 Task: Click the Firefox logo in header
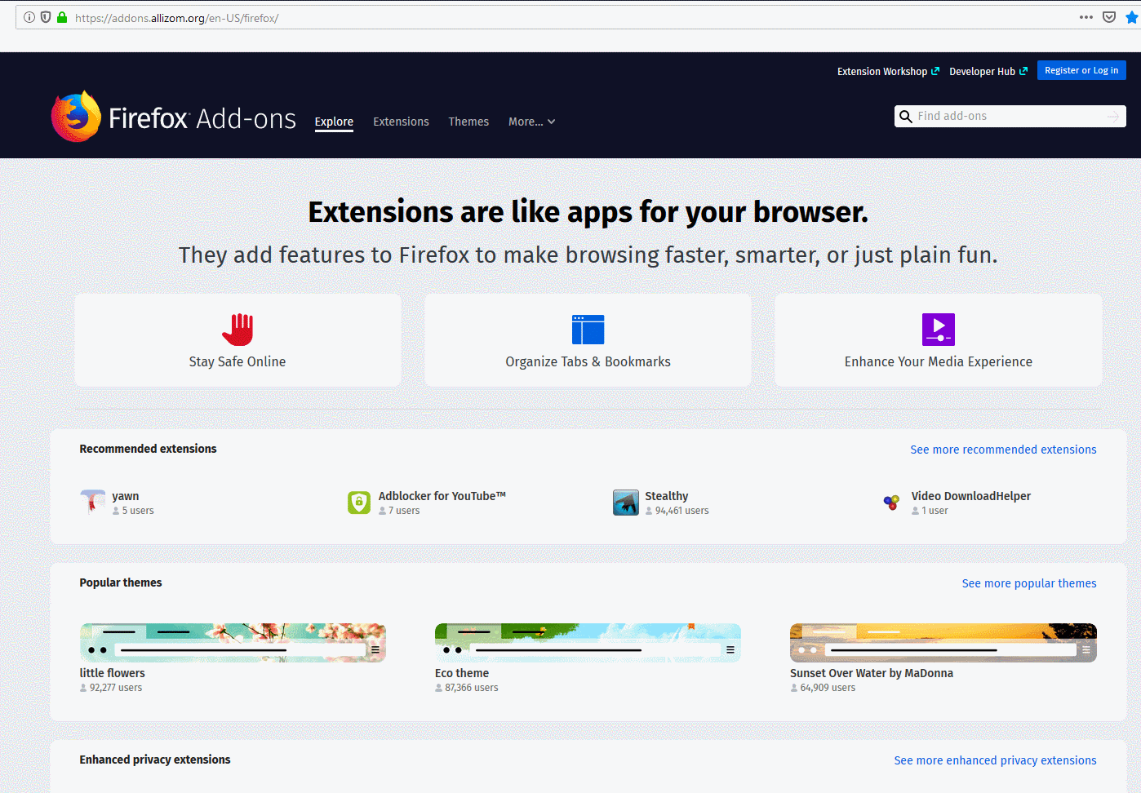(76, 117)
